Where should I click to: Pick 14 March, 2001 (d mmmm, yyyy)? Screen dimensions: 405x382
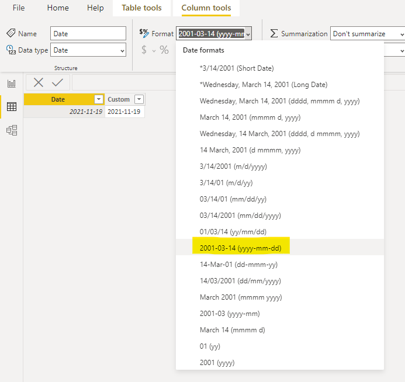click(280, 150)
